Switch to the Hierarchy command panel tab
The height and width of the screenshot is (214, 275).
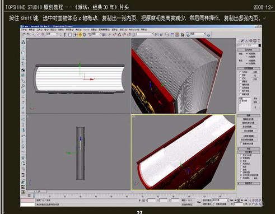[x=246, y=40]
